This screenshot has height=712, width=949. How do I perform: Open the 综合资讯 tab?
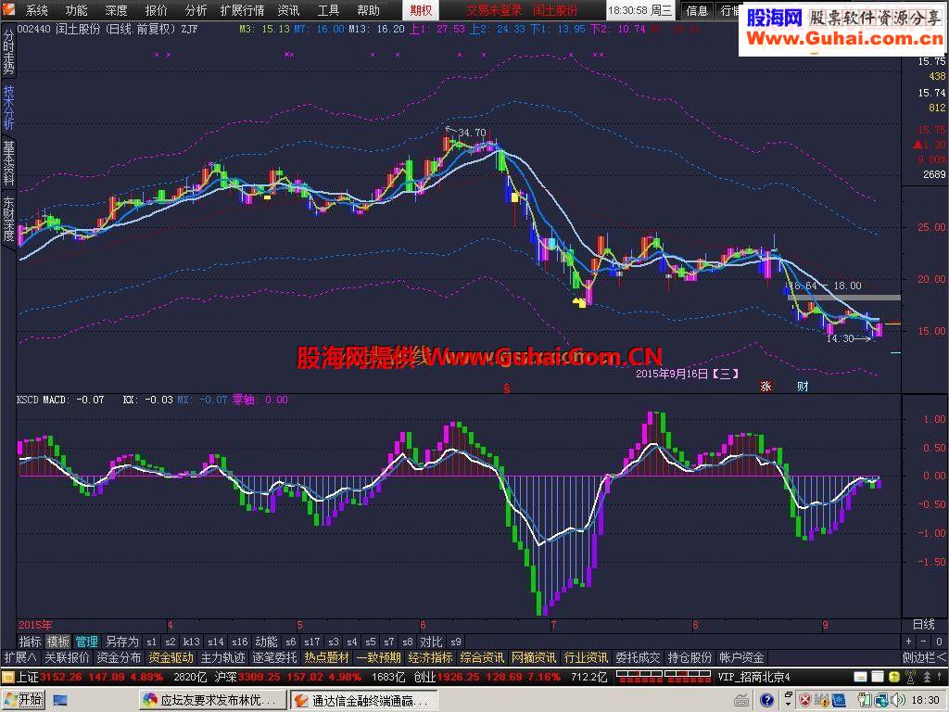tap(482, 657)
